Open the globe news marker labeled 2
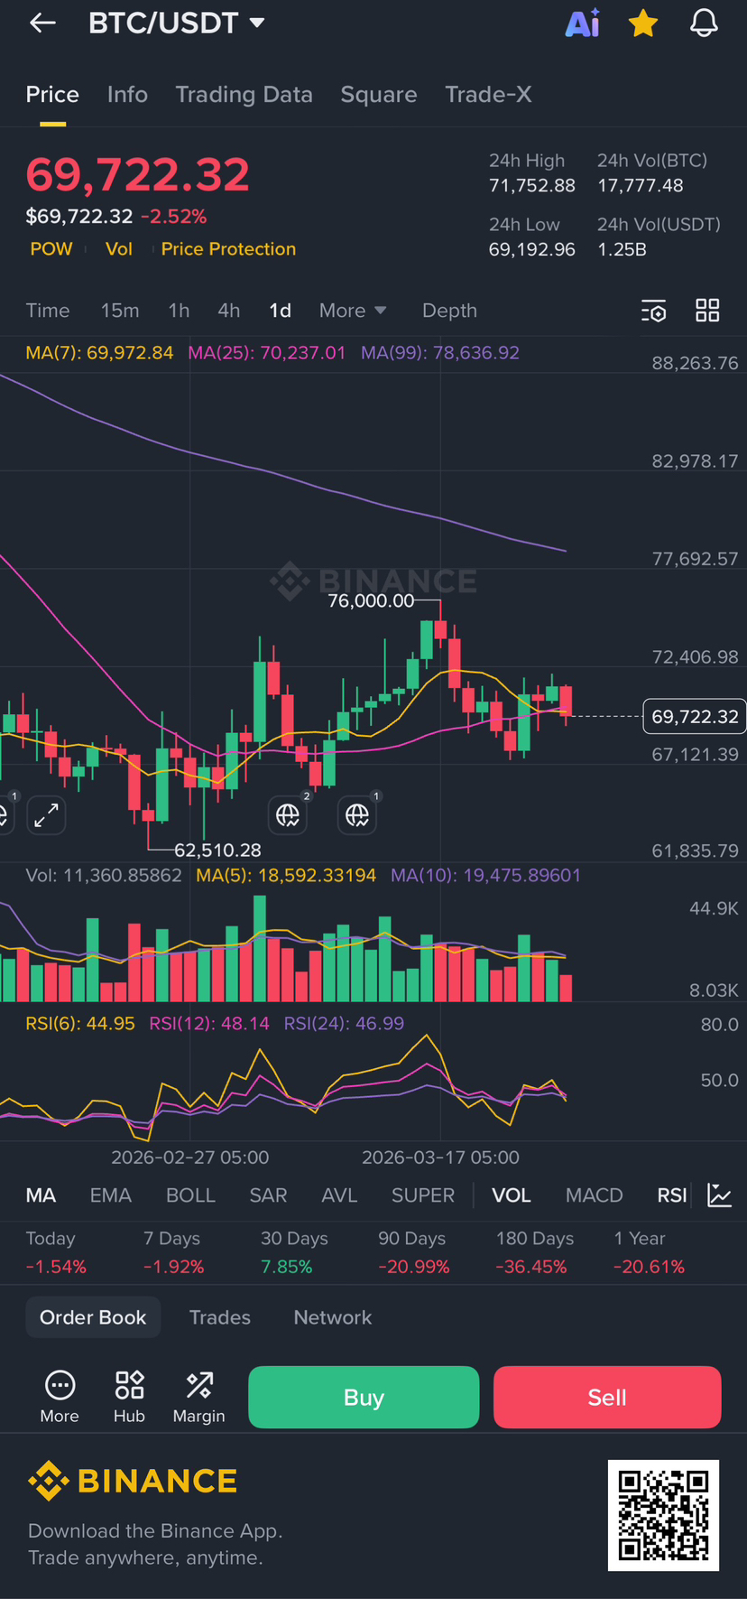Image resolution: width=747 pixels, height=1599 pixels. click(288, 815)
